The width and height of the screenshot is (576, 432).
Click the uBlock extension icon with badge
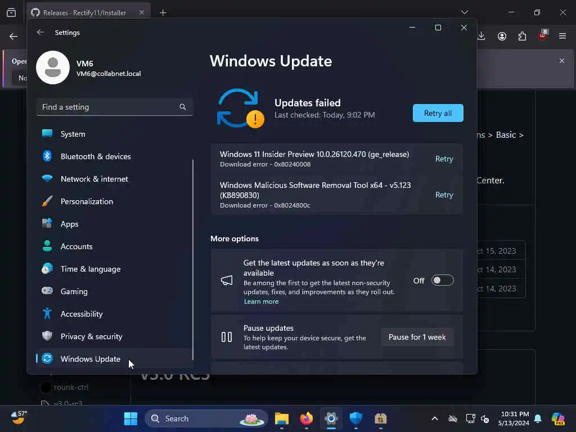[543, 35]
